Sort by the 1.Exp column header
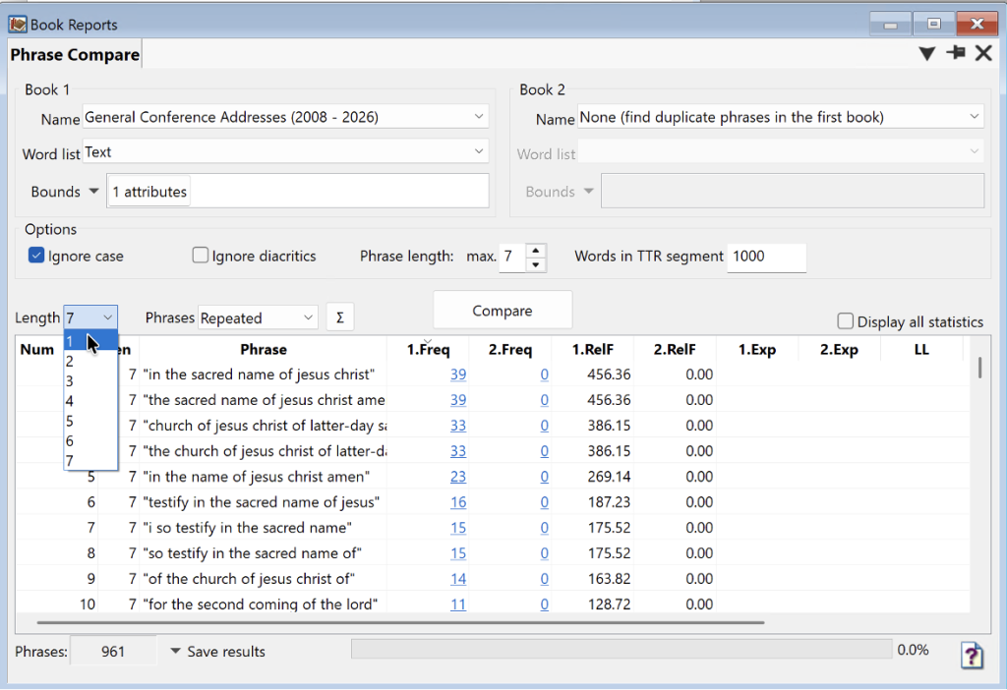The image size is (1007, 690). 756,349
